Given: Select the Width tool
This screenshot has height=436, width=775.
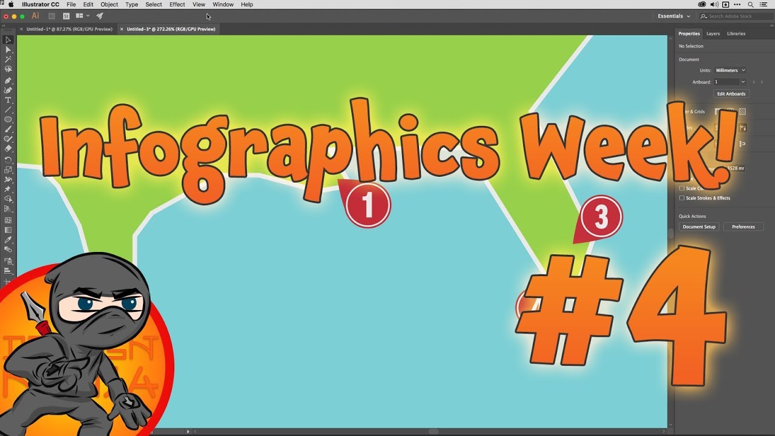Looking at the screenshot, I should [x=8, y=180].
